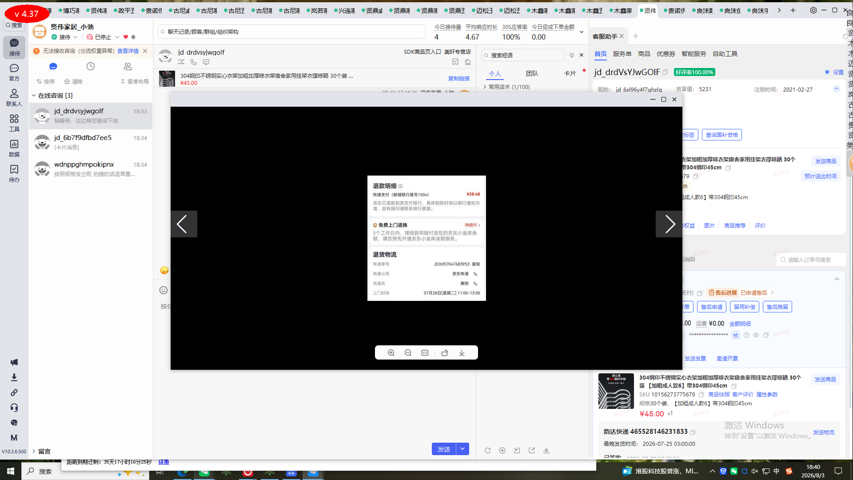Click the 售后挽留 button
The width and height of the screenshot is (853, 480).
[x=777, y=307]
